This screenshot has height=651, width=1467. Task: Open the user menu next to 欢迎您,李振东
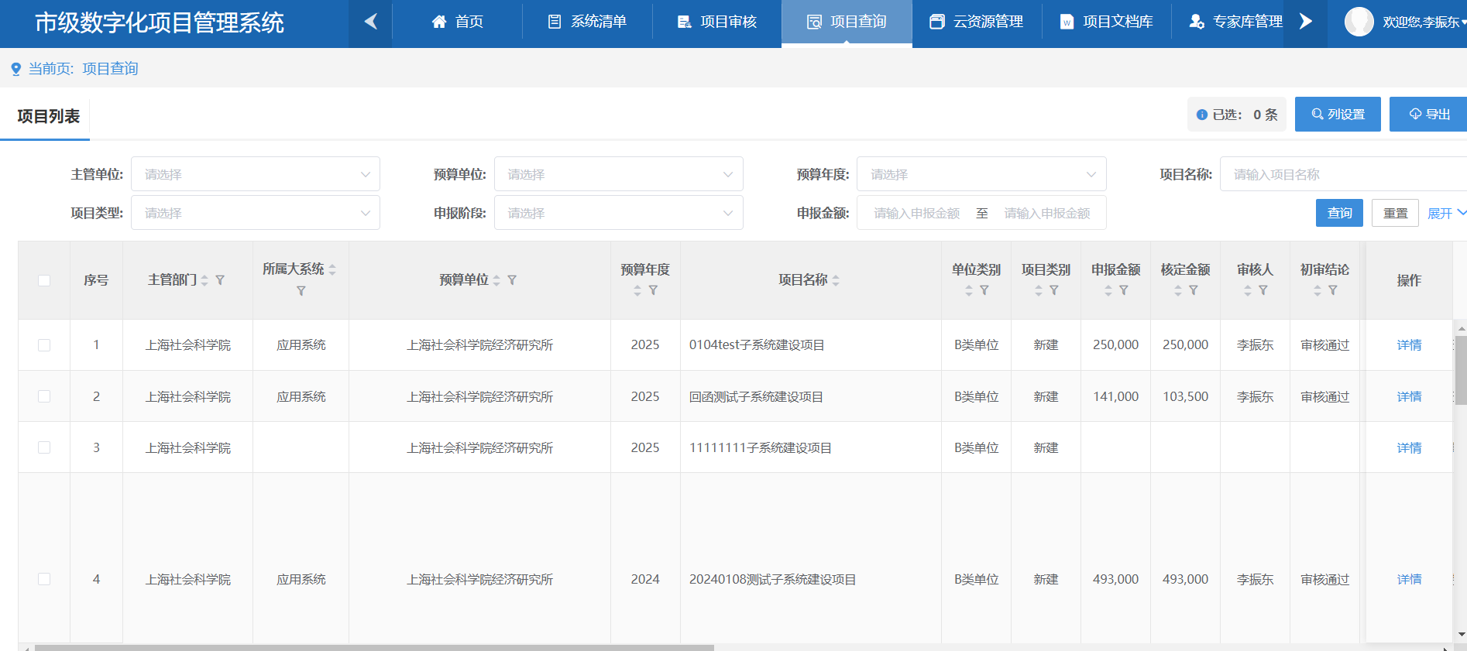point(1424,22)
